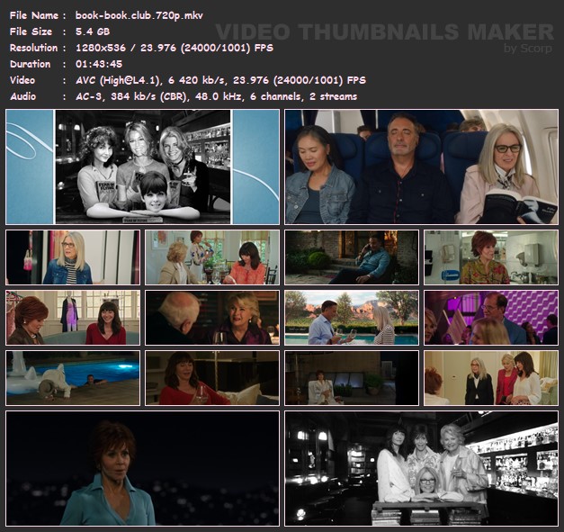The width and height of the screenshot is (564, 532).
Task: Open the poolside red rocks thumbnail
Action: 352,318
